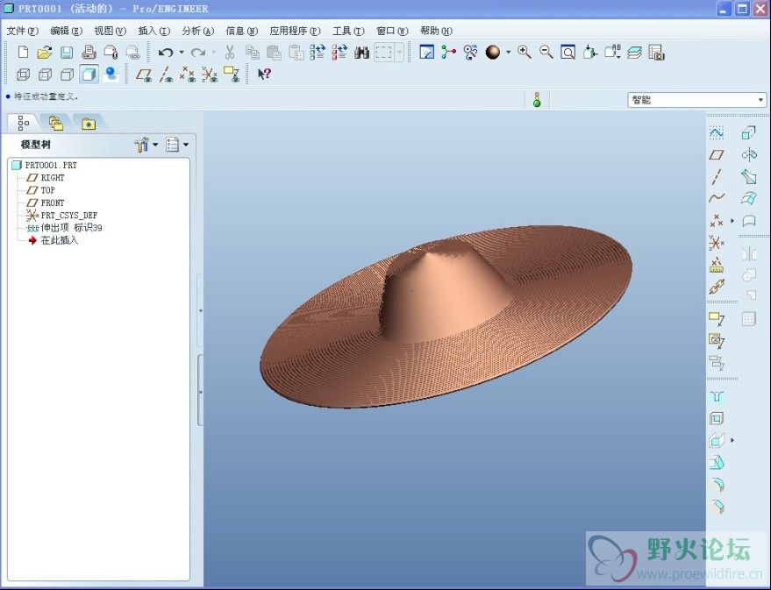This screenshot has height=590, width=771.
Task: Switch display to Wireframe mode
Action: 23,75
